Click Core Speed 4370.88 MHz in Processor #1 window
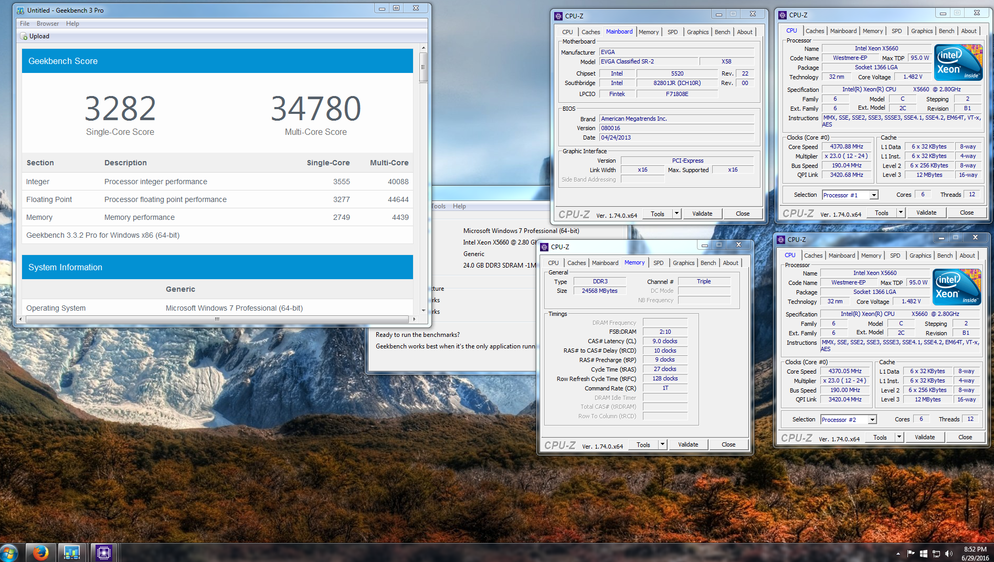Viewport: 994px width, 562px height. (x=847, y=146)
